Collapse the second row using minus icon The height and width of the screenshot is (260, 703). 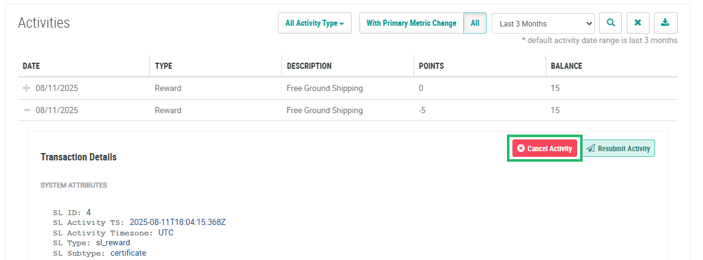coord(26,111)
